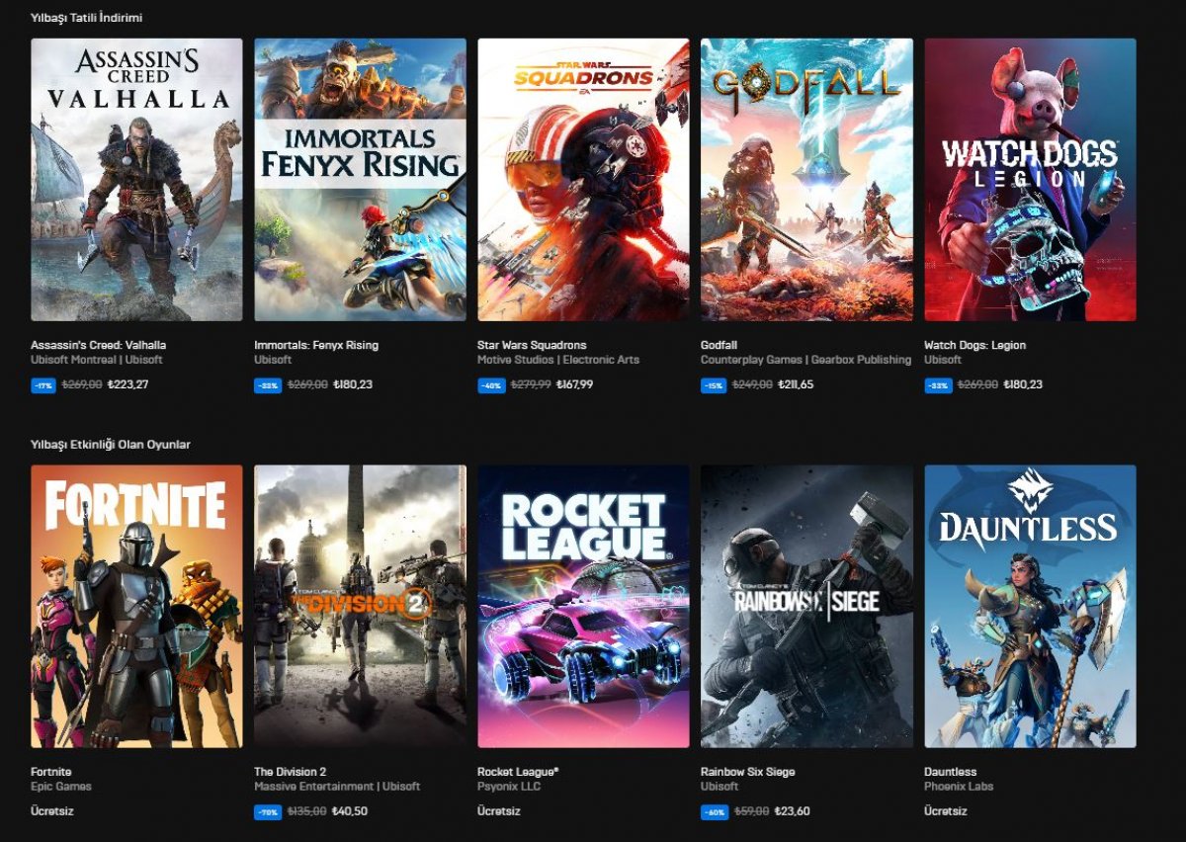1186x842 pixels.
Task: Click the 'Fortnite' title text below cover
Action: pyautogui.click(x=51, y=772)
